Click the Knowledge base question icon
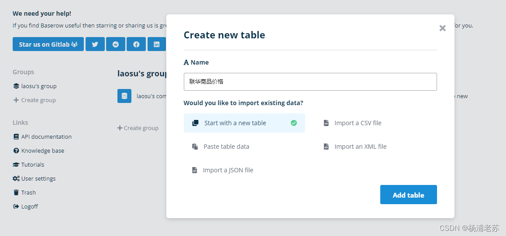This screenshot has width=506, height=236. point(16,150)
